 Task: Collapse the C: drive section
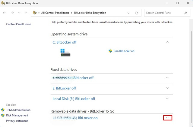coord(167,42)
